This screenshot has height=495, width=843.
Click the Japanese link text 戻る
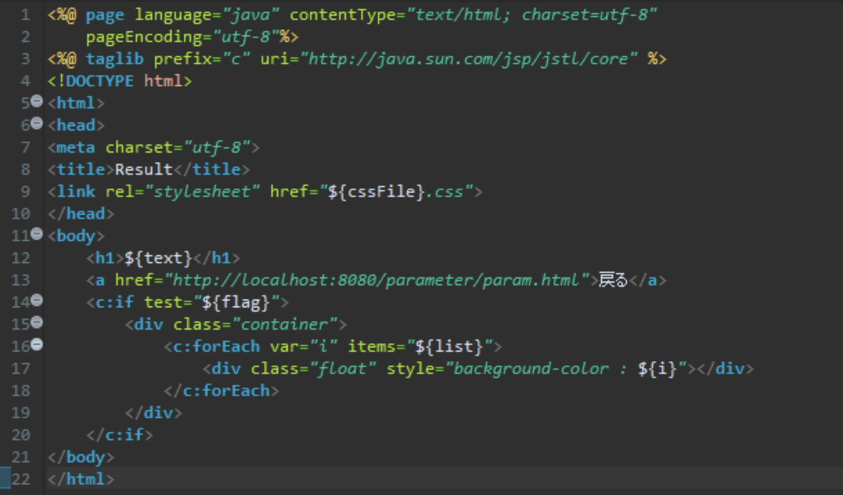(x=613, y=280)
